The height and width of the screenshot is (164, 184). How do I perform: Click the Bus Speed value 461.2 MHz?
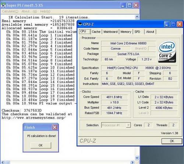114,108
